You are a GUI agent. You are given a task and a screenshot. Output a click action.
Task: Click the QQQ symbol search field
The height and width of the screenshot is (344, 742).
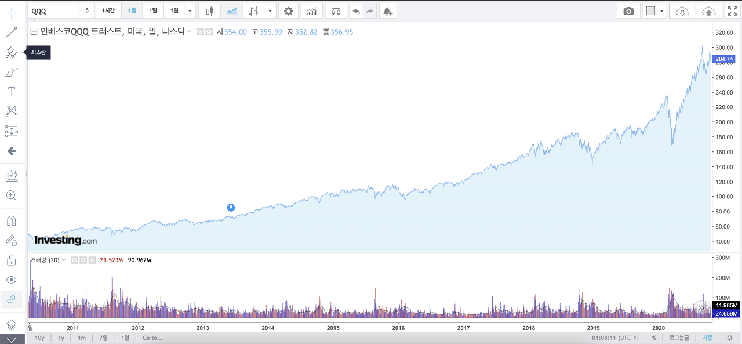click(53, 10)
